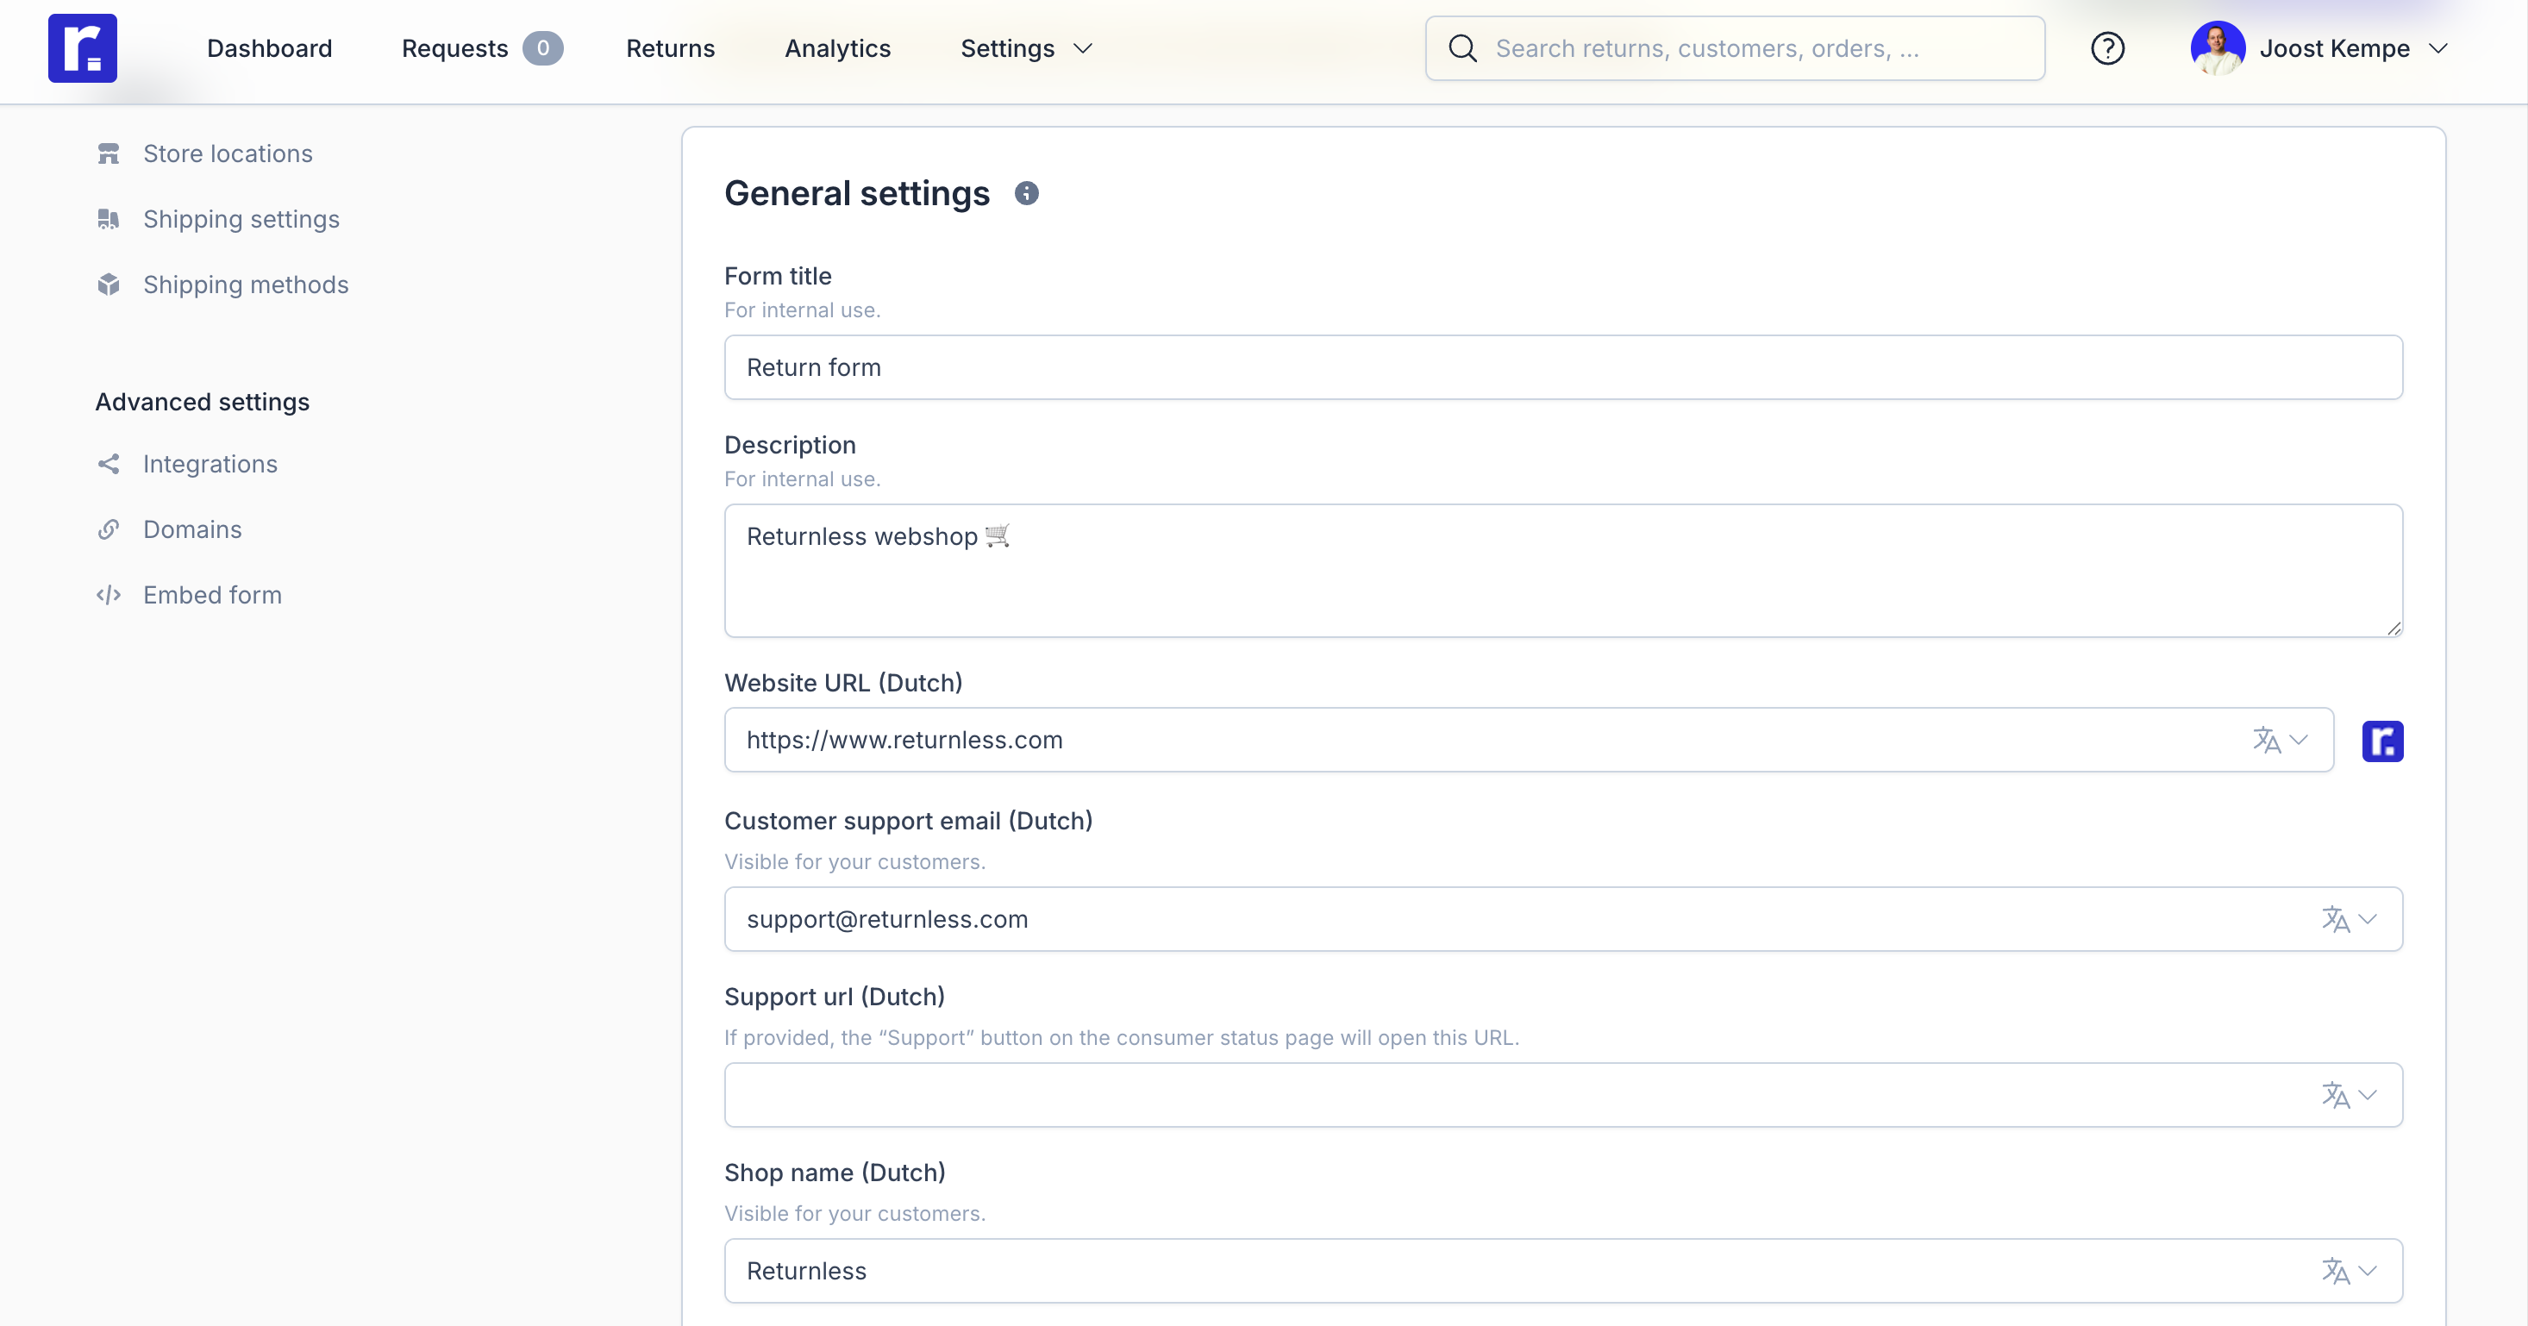
Task: Click the Returnless logo in the header
Action: 83,48
